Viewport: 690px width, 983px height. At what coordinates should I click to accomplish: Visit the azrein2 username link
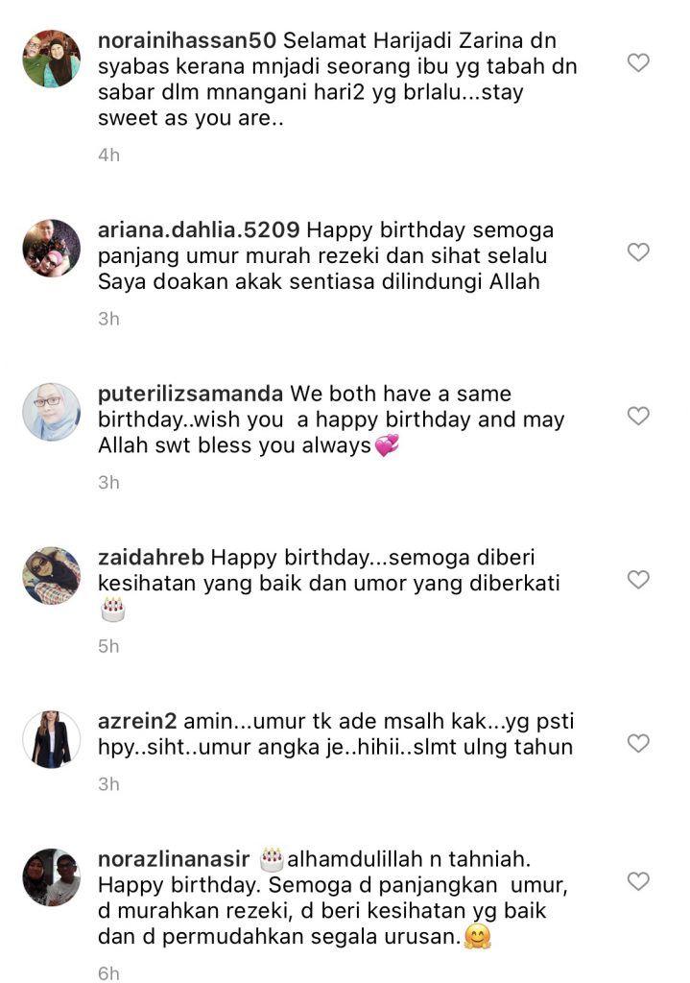click(x=137, y=721)
